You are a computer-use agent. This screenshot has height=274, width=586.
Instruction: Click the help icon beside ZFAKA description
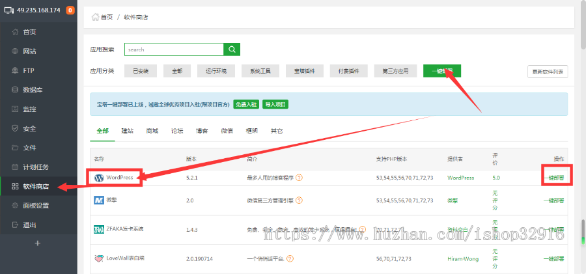point(362,229)
